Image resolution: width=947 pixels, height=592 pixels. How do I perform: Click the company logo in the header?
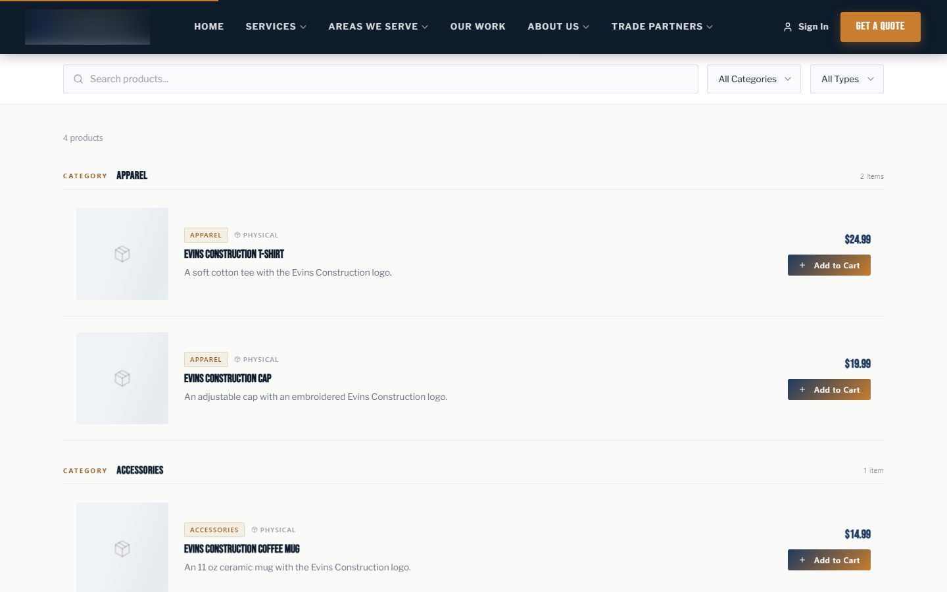click(x=87, y=27)
